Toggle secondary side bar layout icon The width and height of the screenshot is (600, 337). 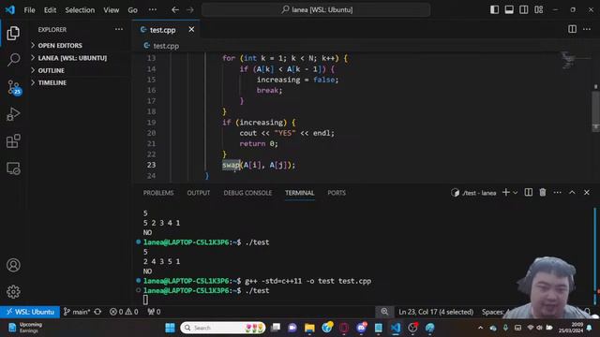pos(524,9)
